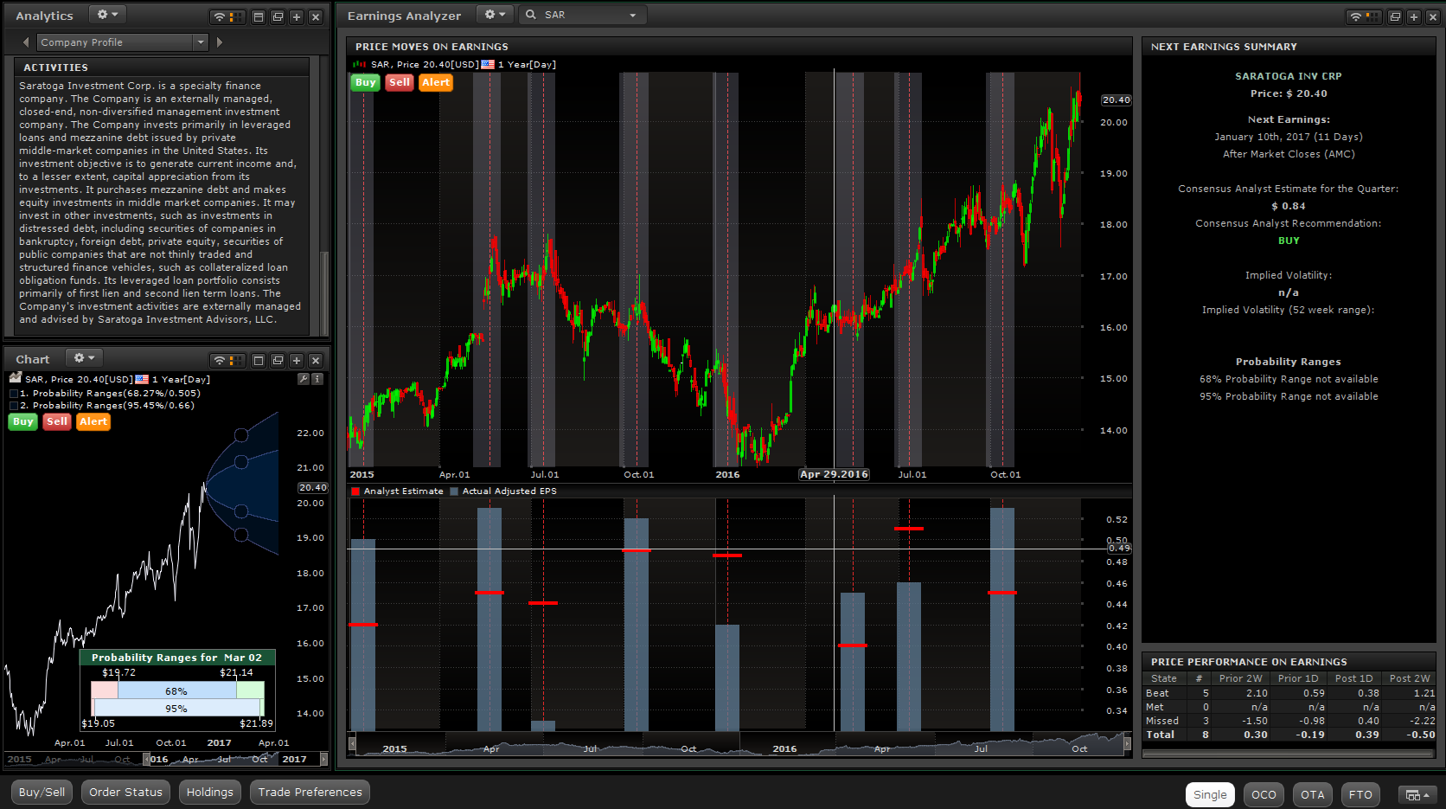The width and height of the screenshot is (1446, 809).
Task: Click Alert button in Price Moves chart
Action: point(436,83)
